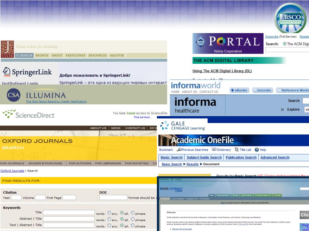This screenshot has width=309, height=231.
Task: Click the Advanced Search tab on SAGE Journals
Action: click(x=223, y=195)
